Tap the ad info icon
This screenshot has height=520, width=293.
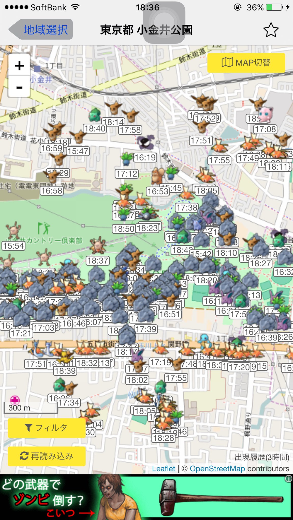coord(288,479)
